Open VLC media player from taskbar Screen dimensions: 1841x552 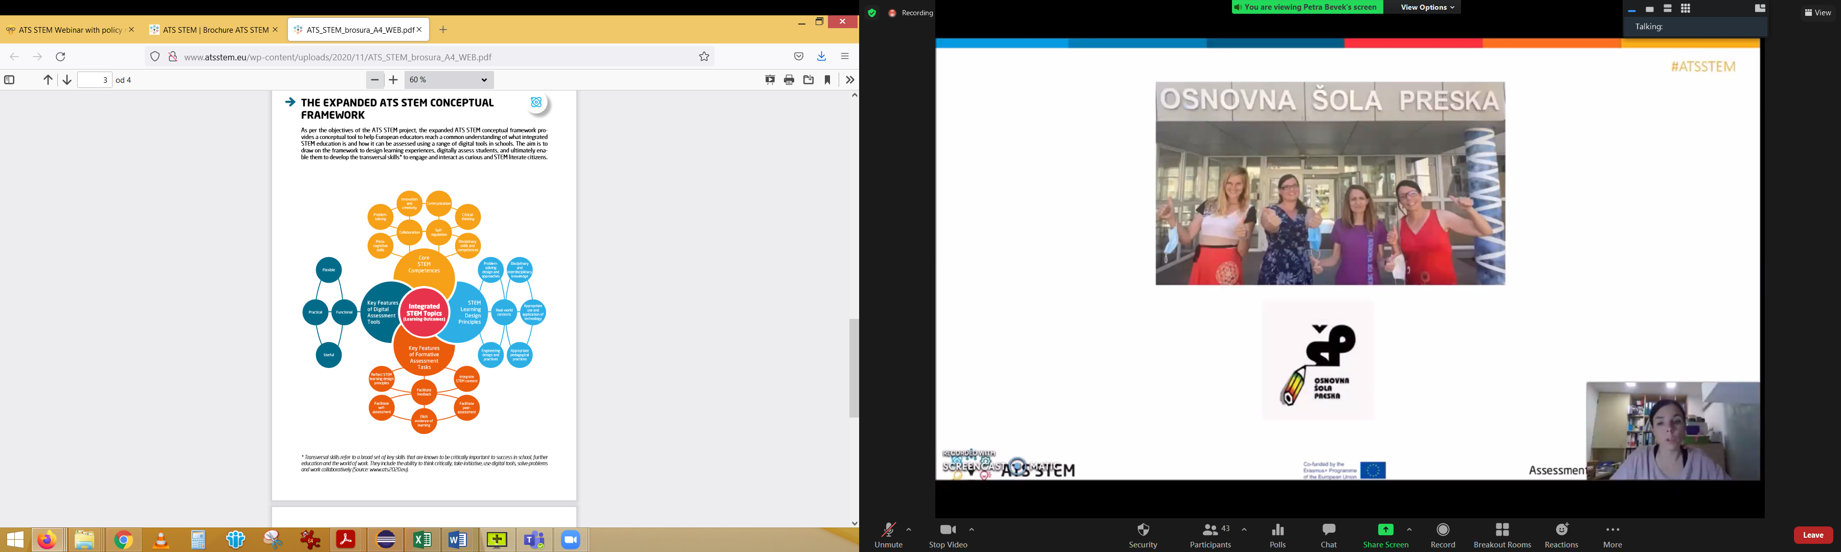(x=162, y=540)
